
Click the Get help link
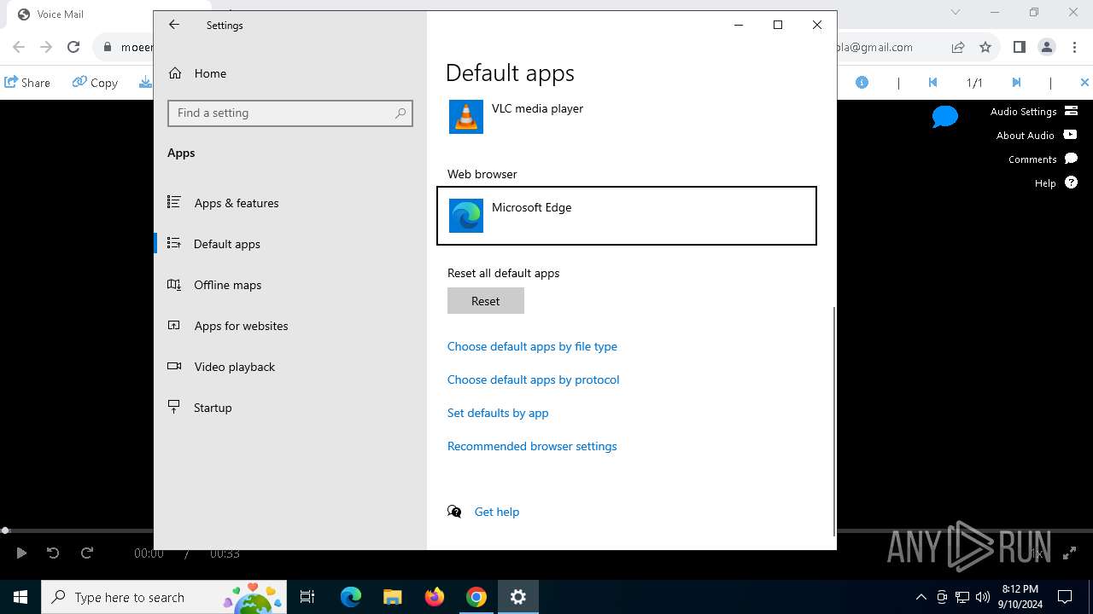coord(497,512)
